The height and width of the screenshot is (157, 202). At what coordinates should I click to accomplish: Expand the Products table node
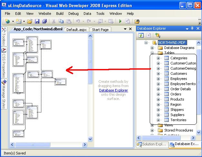tap(158, 99)
